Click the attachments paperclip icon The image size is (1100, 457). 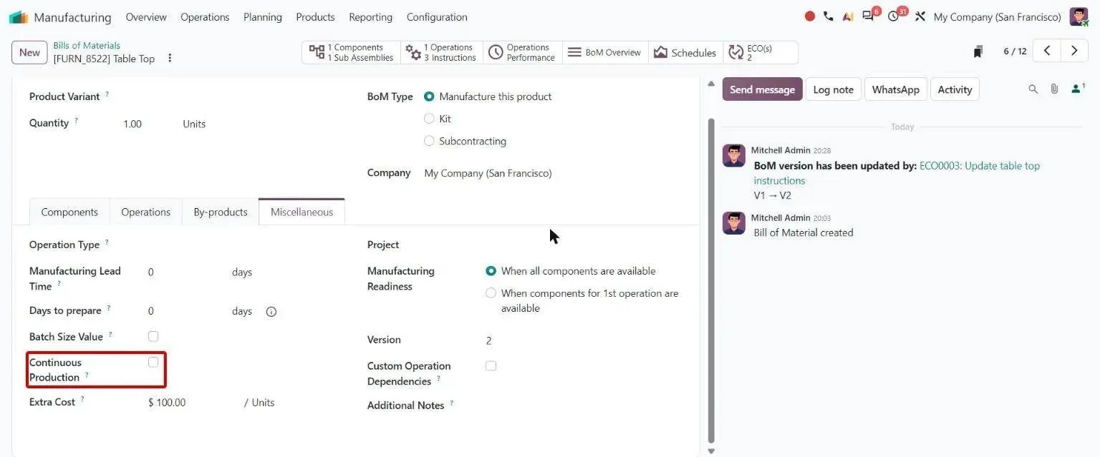(1054, 89)
